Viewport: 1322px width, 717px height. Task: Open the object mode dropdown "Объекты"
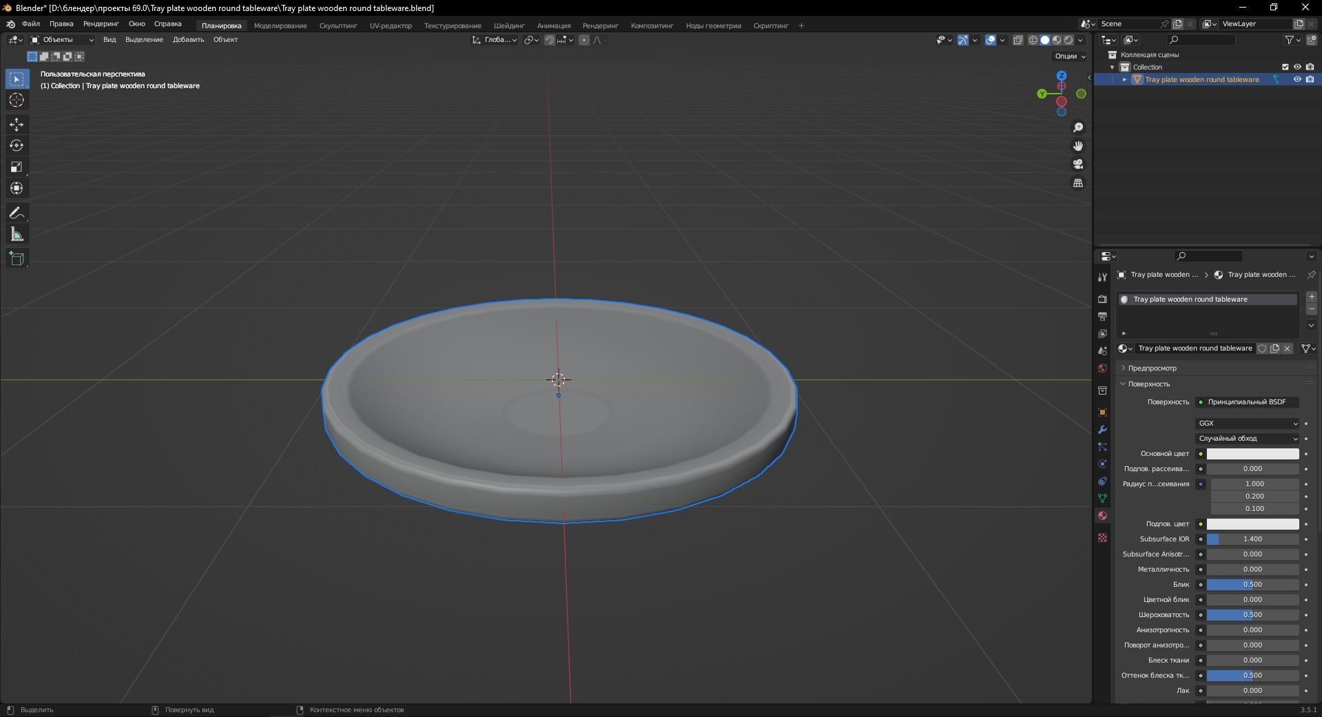62,40
